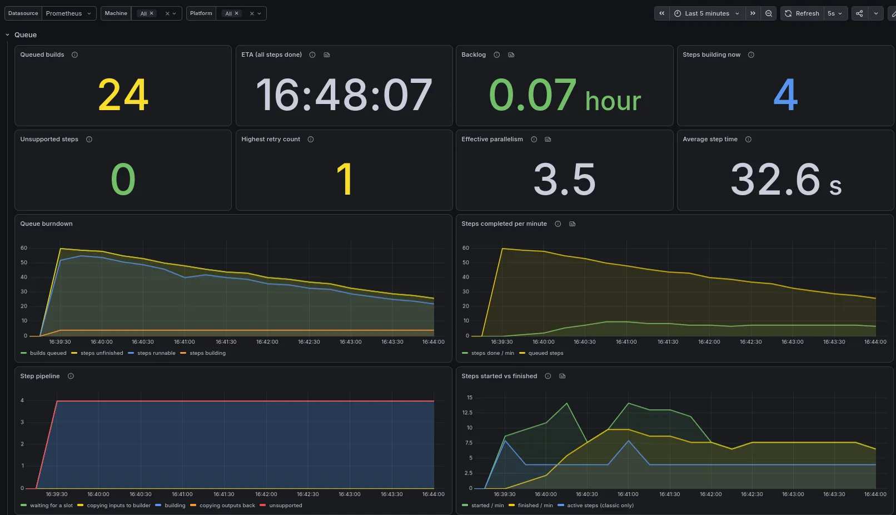Open the Prometheus datasource dropdown
Screen dimensions: 896x515
coord(68,13)
